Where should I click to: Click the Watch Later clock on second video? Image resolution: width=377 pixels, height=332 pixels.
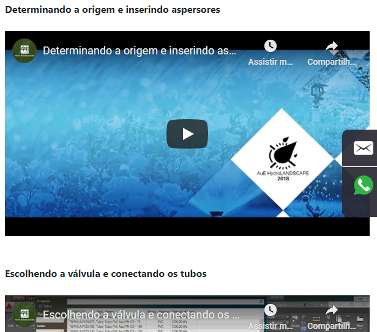(x=270, y=310)
